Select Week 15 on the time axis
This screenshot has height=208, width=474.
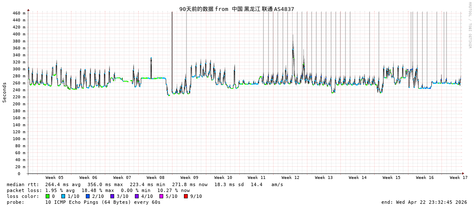pos(392,178)
